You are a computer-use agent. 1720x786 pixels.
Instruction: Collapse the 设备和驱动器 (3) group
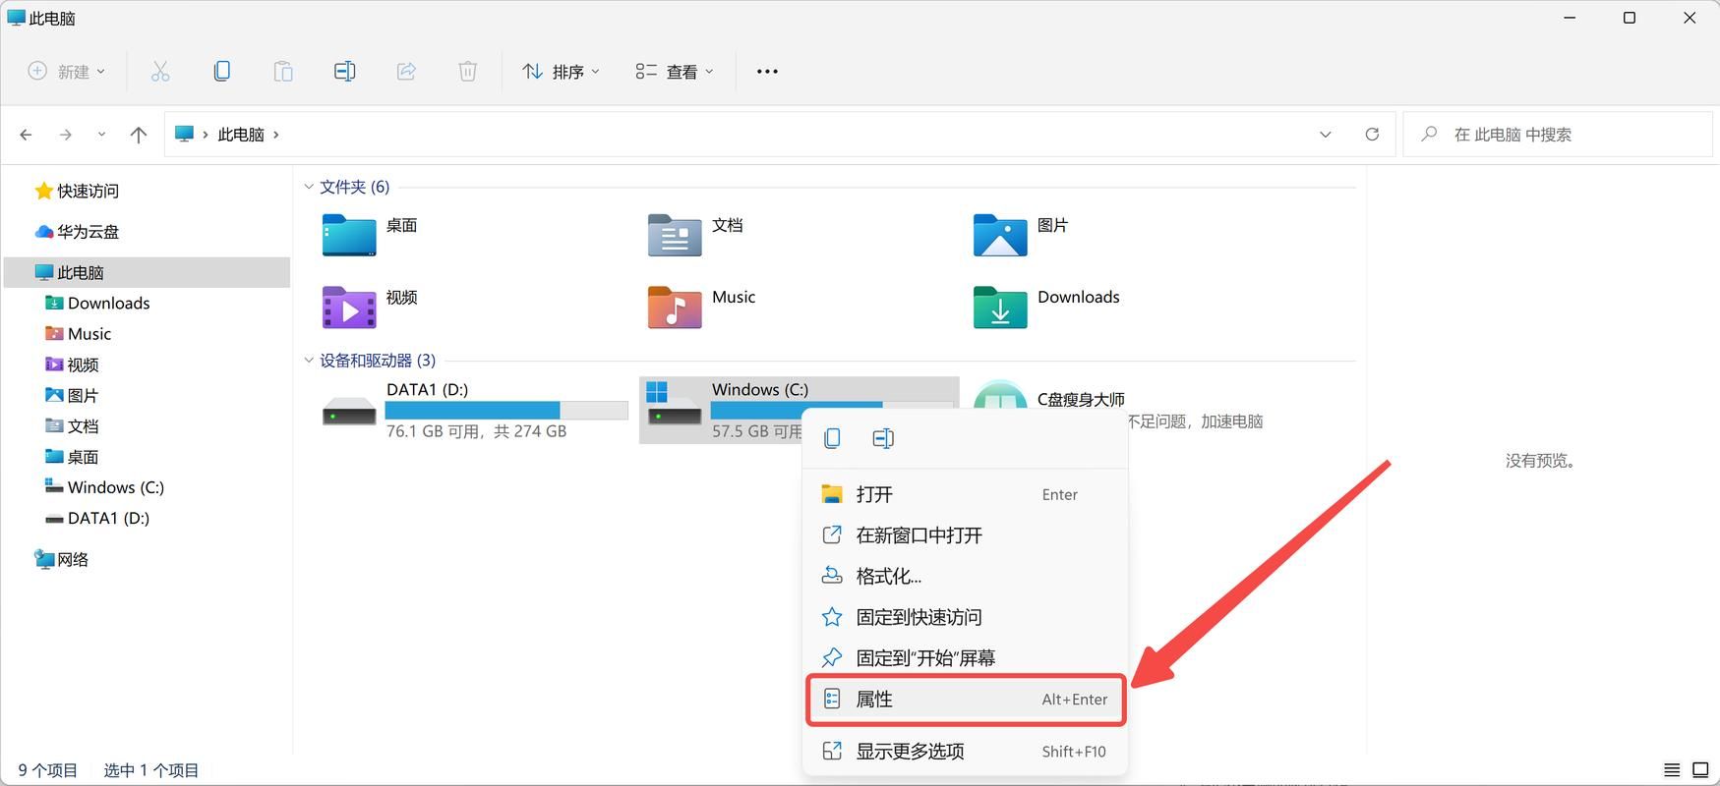[x=309, y=361]
